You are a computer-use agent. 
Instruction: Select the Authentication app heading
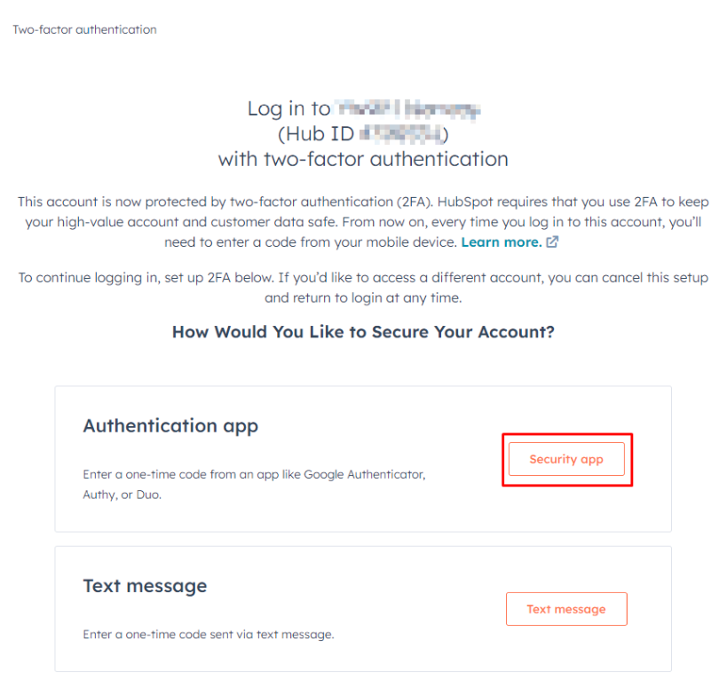tap(170, 425)
